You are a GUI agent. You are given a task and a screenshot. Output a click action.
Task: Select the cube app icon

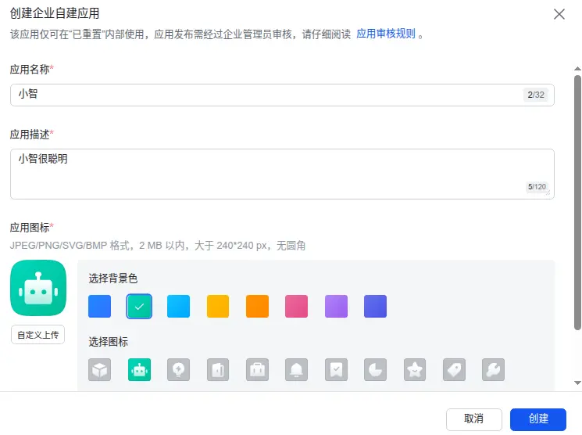99,369
